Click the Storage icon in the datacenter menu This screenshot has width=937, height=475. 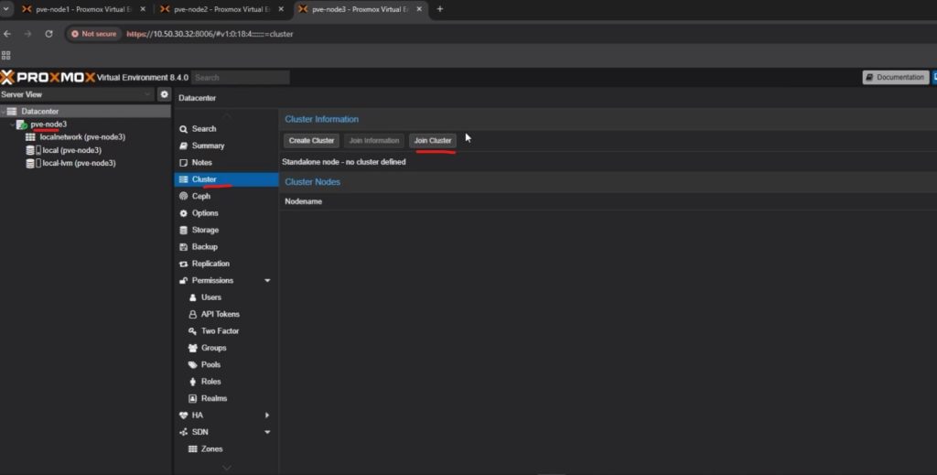click(x=183, y=230)
